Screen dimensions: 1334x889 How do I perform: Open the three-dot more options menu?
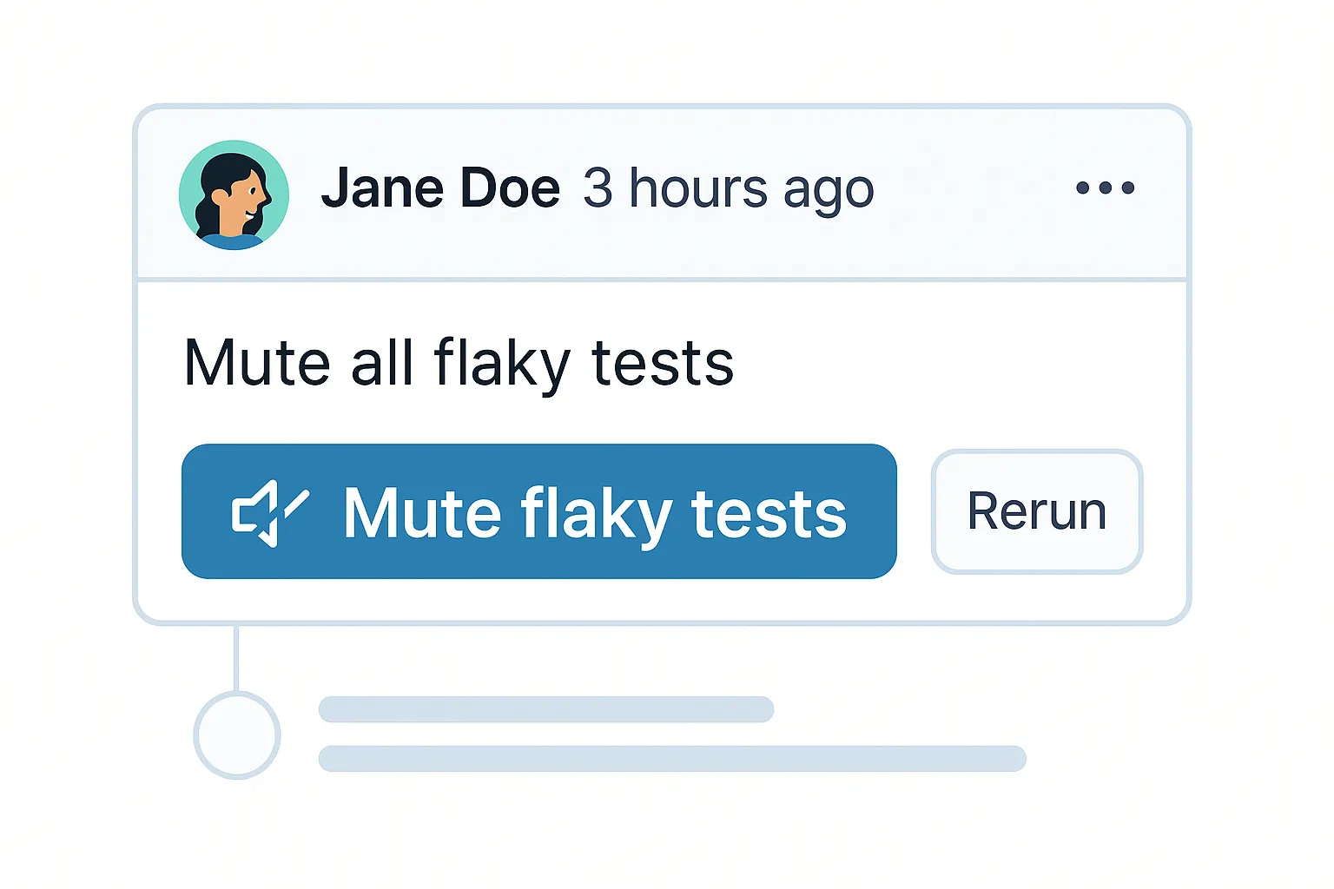click(x=1105, y=188)
